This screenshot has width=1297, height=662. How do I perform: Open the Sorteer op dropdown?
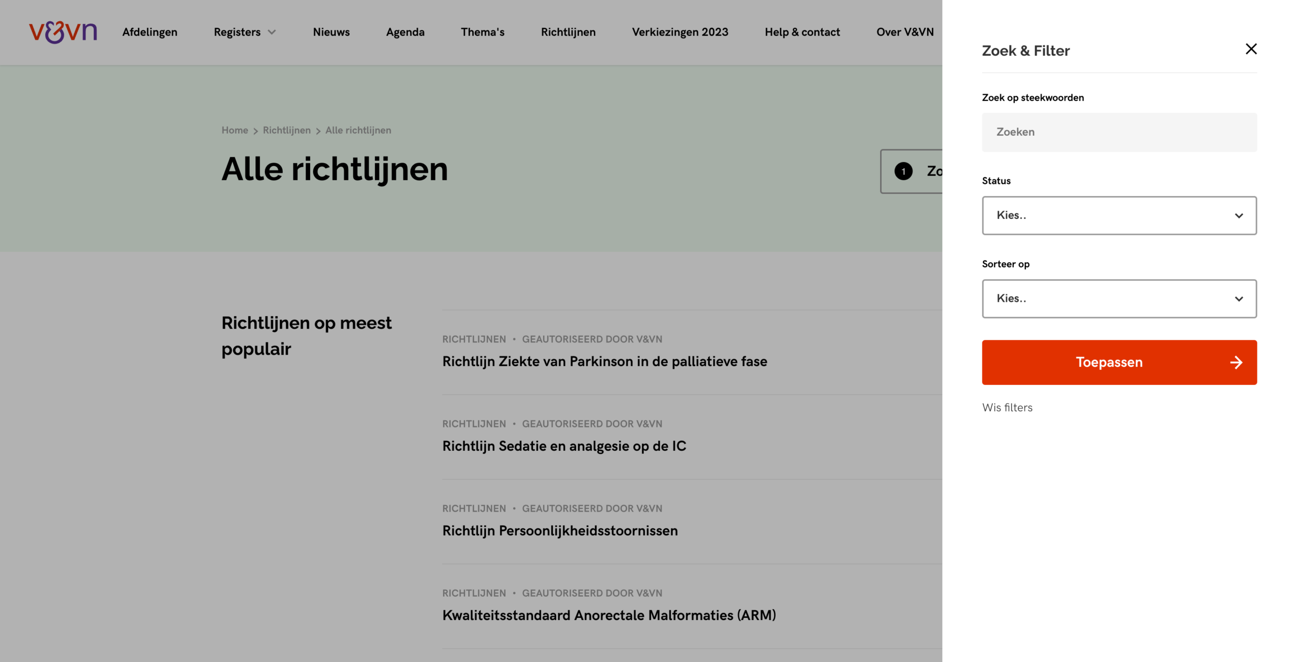1119,298
